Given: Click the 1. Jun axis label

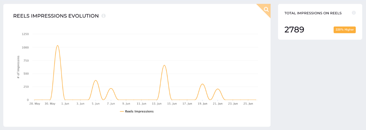Looking at the screenshot, I should click(65, 104).
